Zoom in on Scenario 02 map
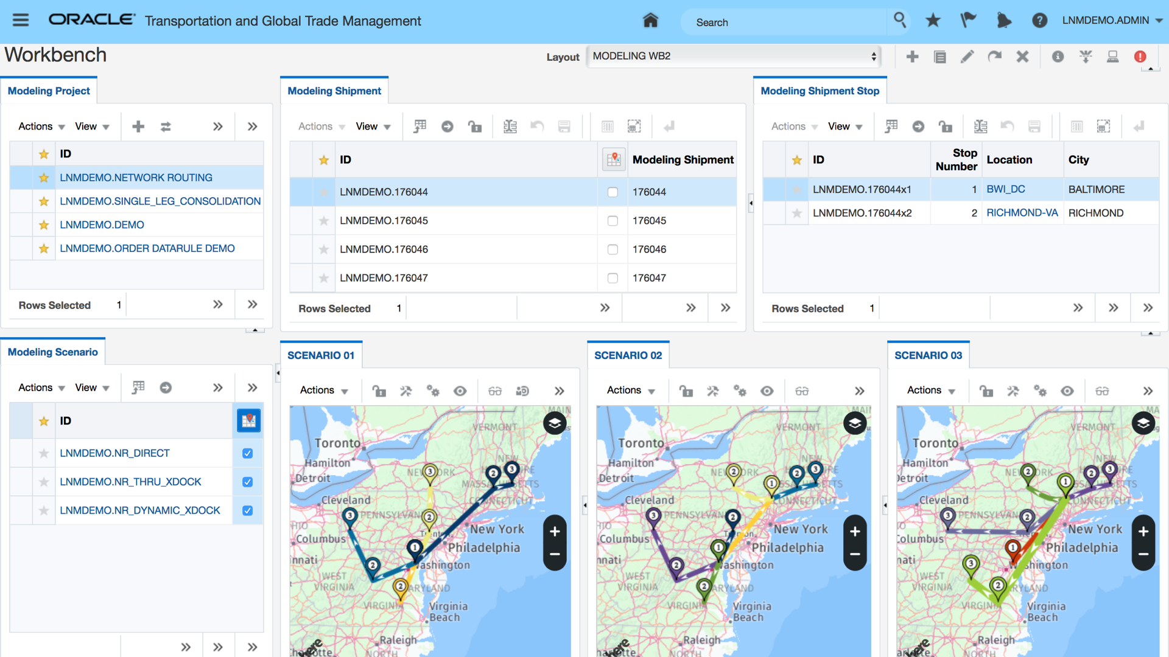Viewport: 1169px width, 657px height. click(855, 532)
